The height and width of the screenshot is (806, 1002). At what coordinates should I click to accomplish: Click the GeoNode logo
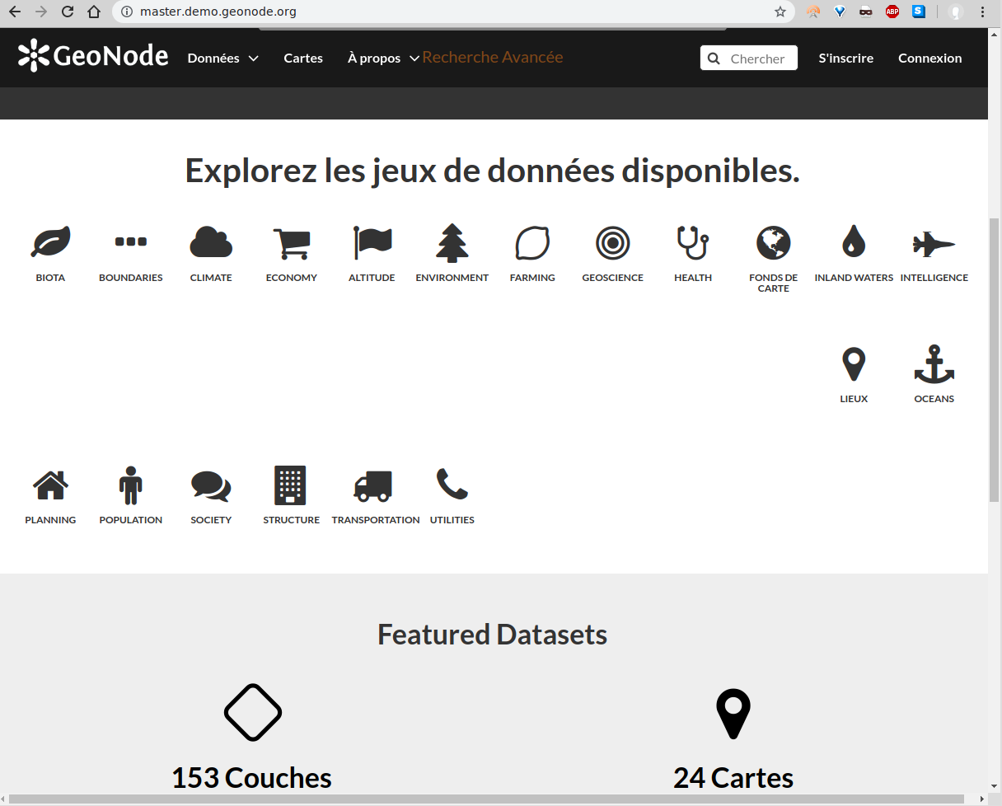[x=93, y=56]
